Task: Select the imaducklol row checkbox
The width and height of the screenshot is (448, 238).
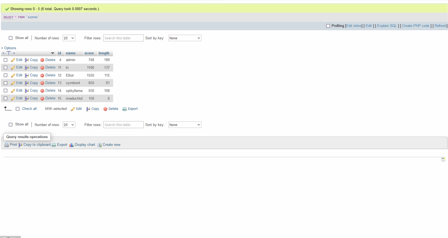Action: pos(5,98)
